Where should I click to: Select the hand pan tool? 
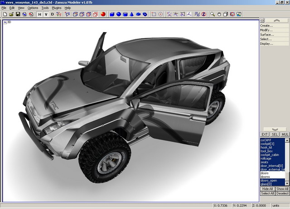click(x=218, y=14)
